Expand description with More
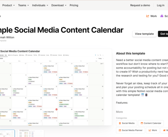Image resolution: width=168 pixels, height=137 pixels. click(119, 112)
